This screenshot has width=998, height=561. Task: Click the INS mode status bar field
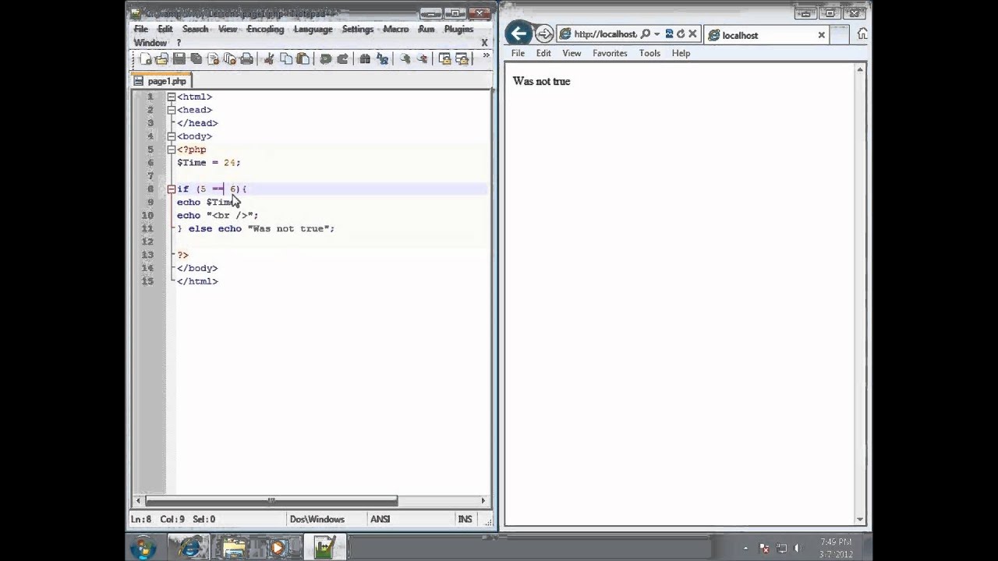(x=465, y=519)
